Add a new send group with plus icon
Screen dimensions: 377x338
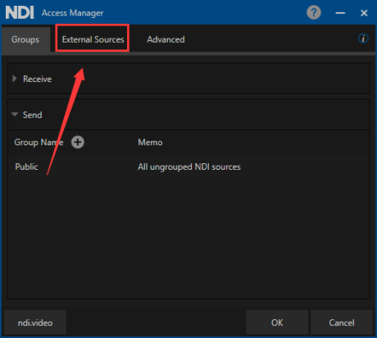click(x=78, y=142)
